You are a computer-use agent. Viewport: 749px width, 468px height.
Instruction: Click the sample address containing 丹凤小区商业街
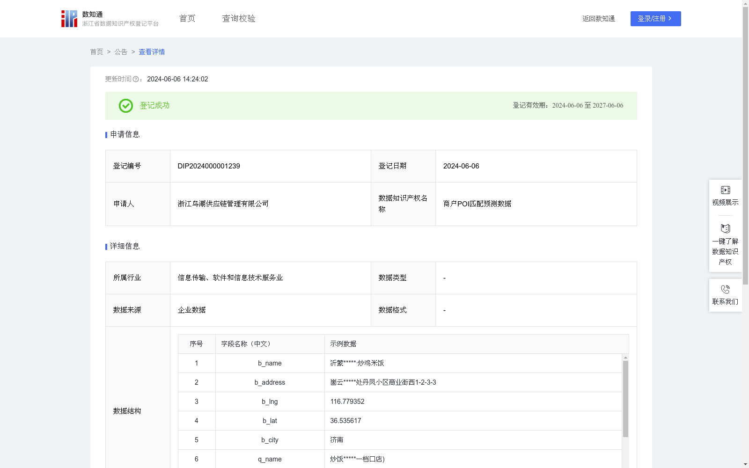383,382
